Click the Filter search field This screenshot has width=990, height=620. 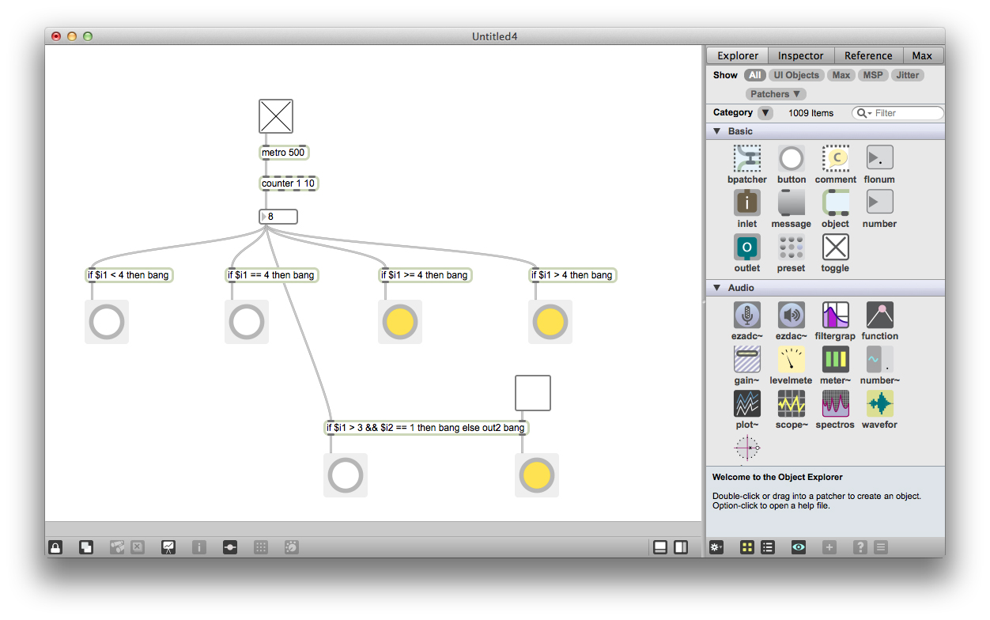[x=897, y=113]
